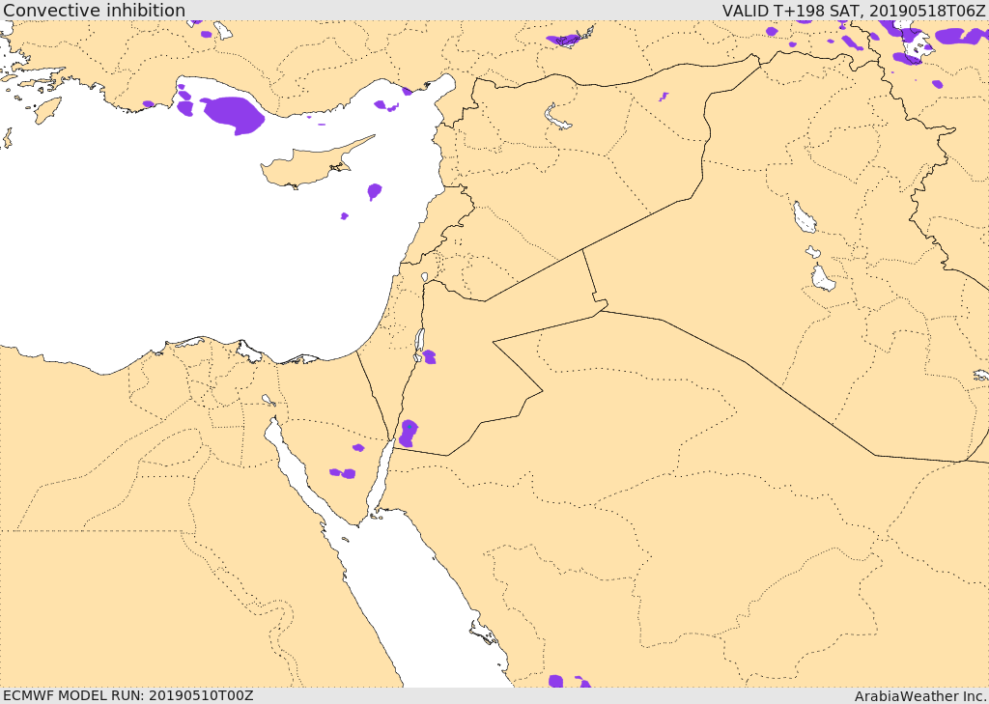Click the 'Convective inhibition' title text
Screen dimensions: 989x704
click(x=94, y=11)
